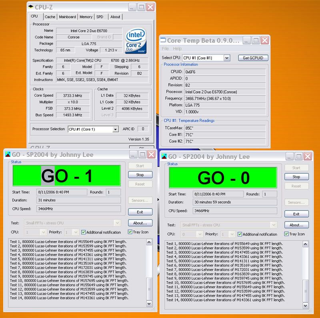Expand the Processor Selection dropdown in CPU-Z
Image resolution: width=320 pixels, height=318 pixels.
[x=116, y=129]
